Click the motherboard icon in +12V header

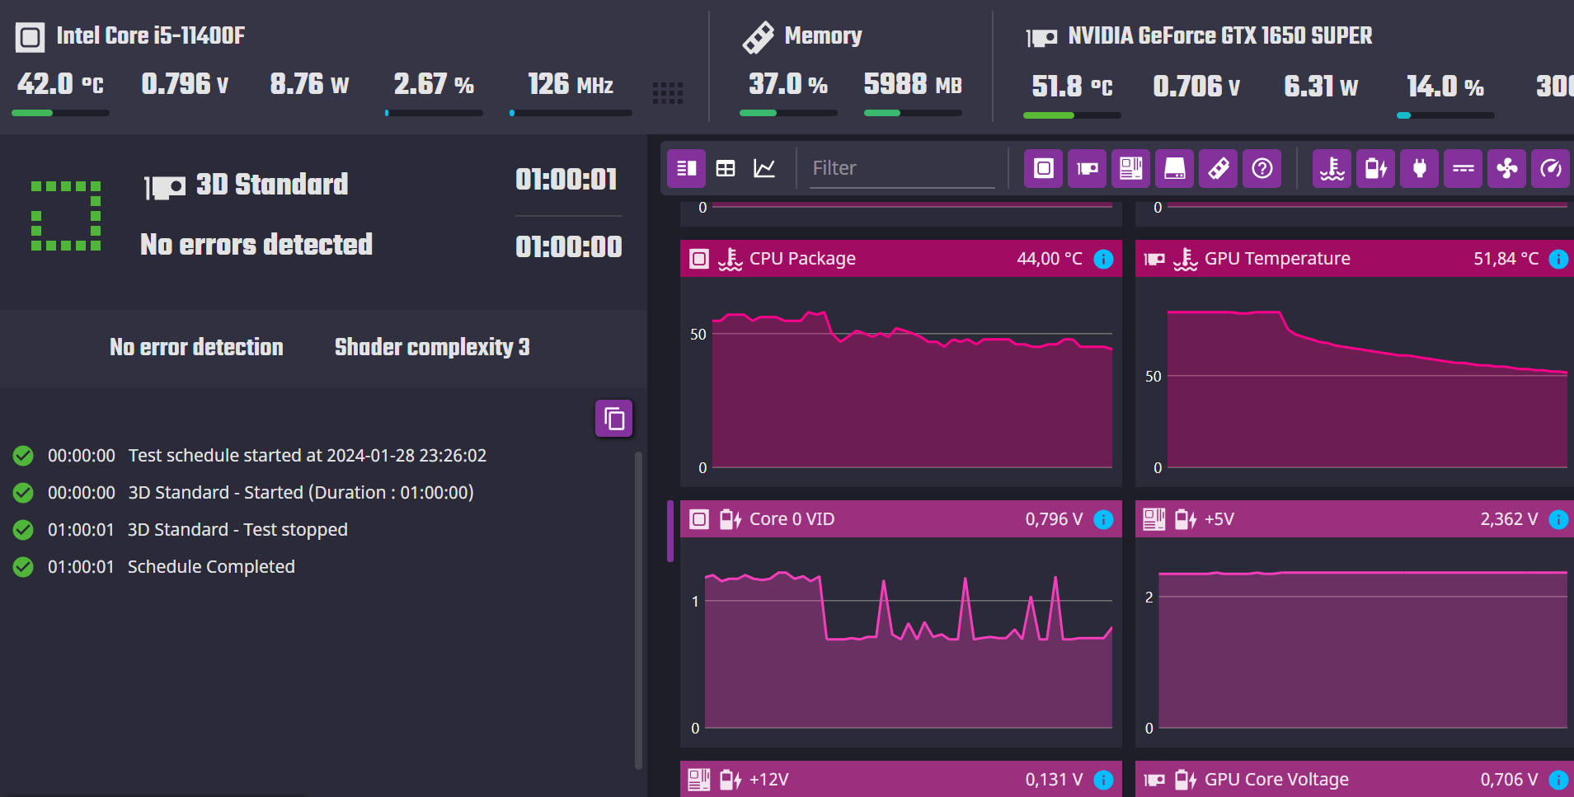coord(699,780)
